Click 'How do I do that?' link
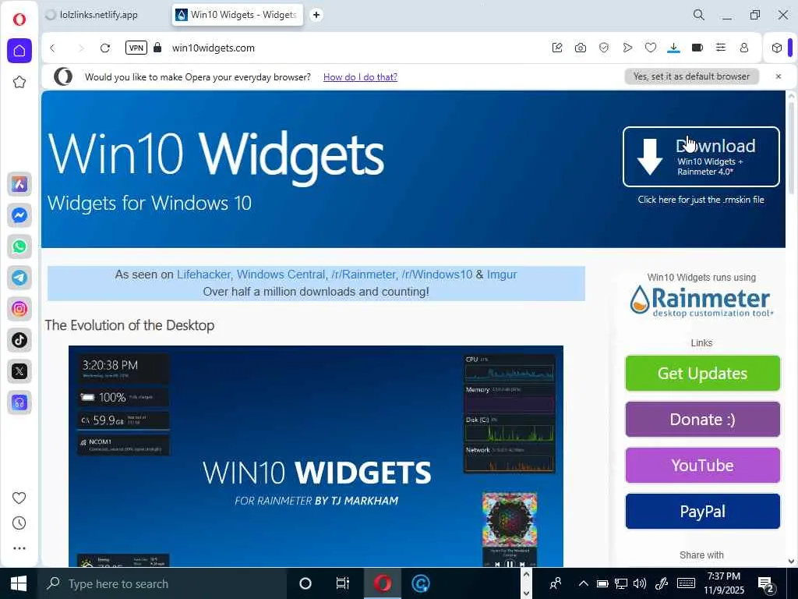 [x=360, y=77]
